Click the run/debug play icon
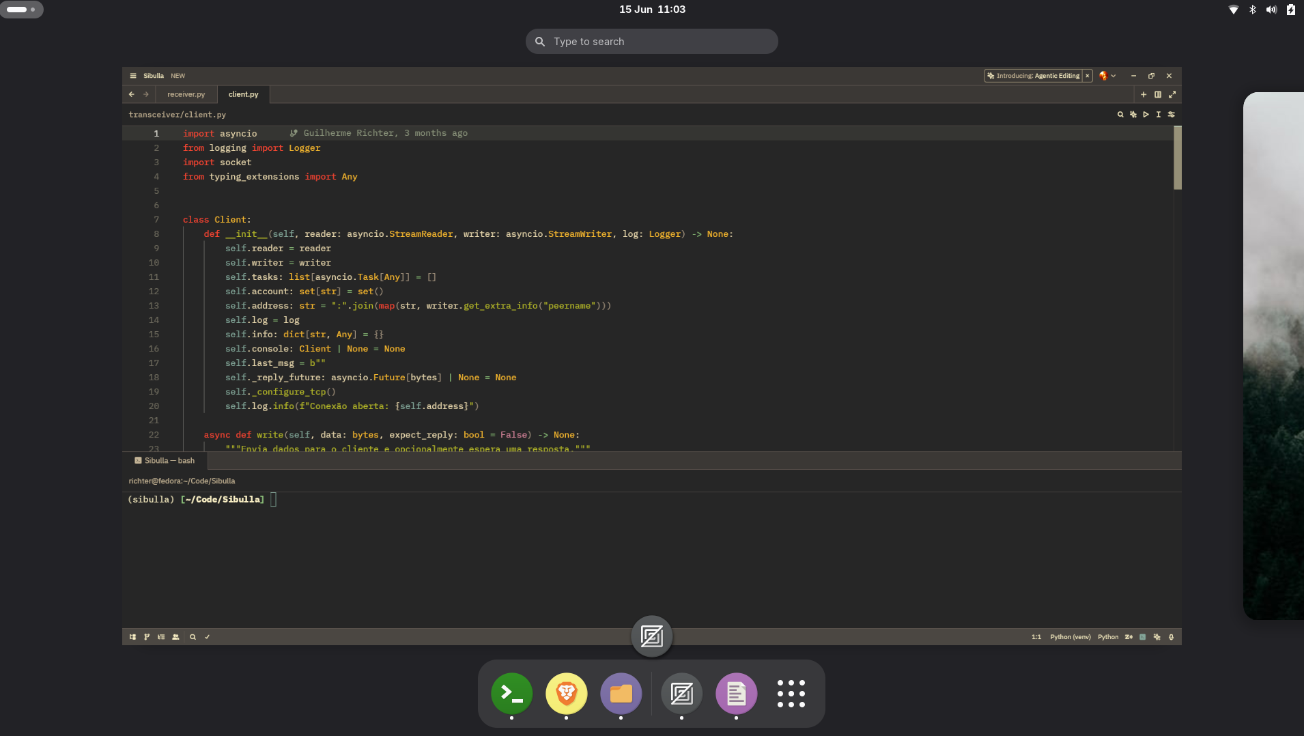The width and height of the screenshot is (1304, 736). pos(1146,115)
